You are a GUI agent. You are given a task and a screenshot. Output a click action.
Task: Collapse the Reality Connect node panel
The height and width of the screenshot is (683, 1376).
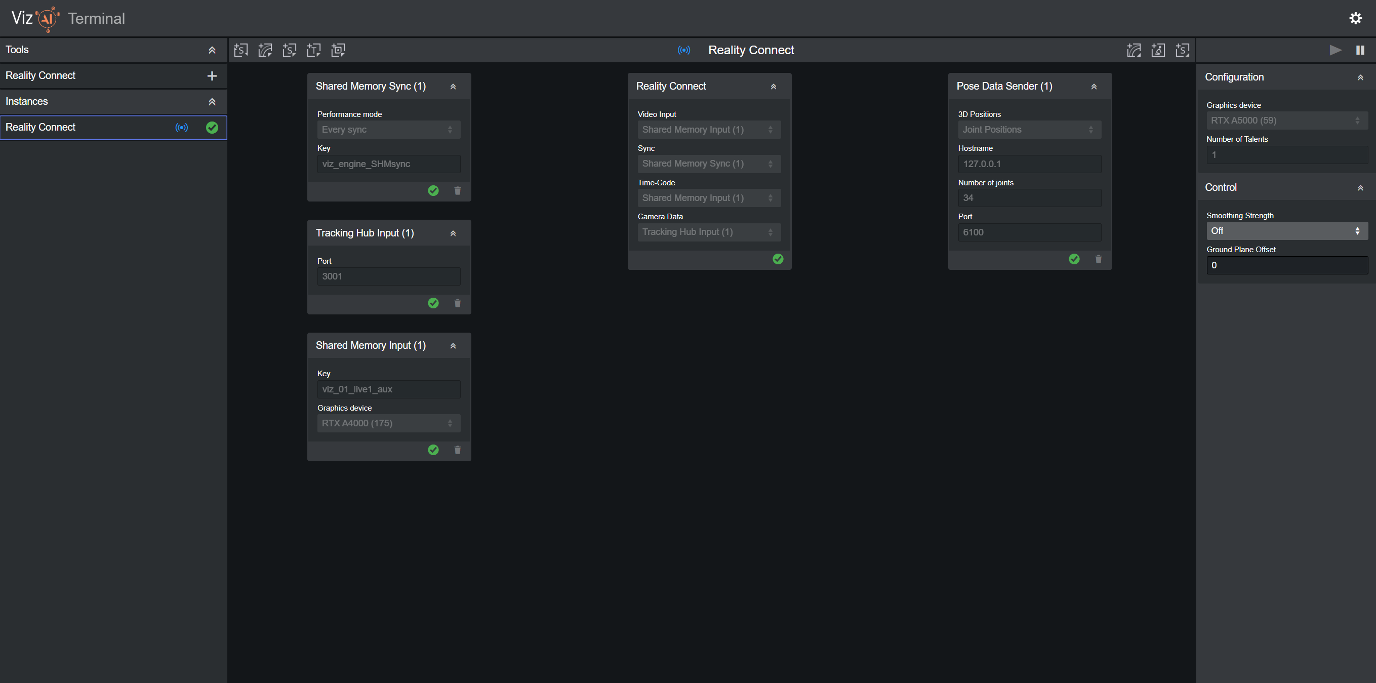pos(774,87)
